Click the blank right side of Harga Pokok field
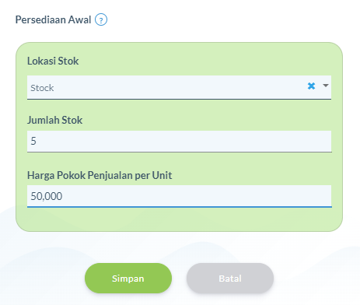Image resolution: width=360 pixels, height=305 pixels. (233, 196)
